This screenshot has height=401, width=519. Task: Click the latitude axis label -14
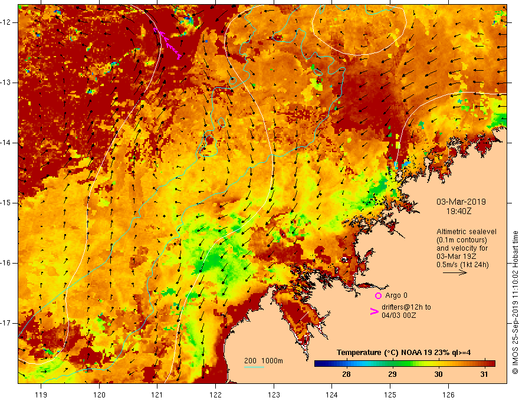6,143
